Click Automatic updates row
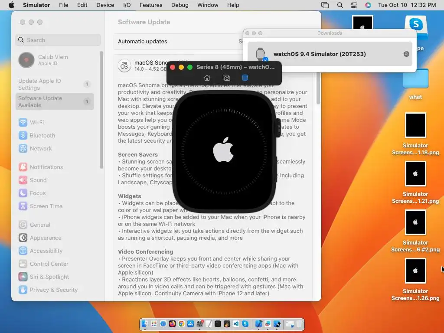Image resolution: width=444 pixels, height=333 pixels. click(178, 41)
